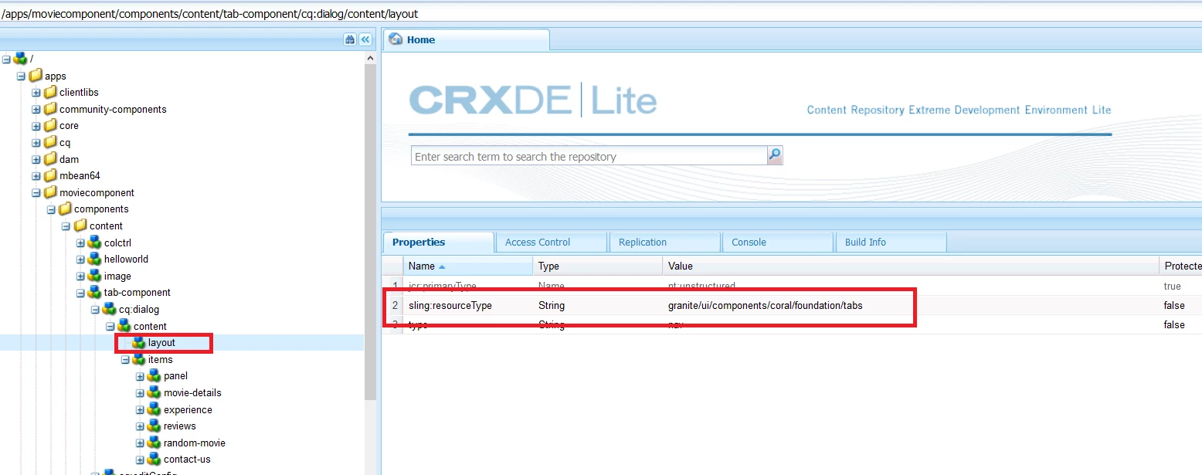Viewport: 1202px width, 475px height.
Task: Open the Access Control tab
Action: point(552,242)
